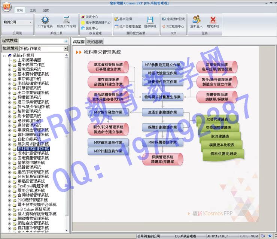Image resolution: width=277 pixels, height=239 pixels.
Task: Click in the 程式搜尋 input field
Action: 42,41
